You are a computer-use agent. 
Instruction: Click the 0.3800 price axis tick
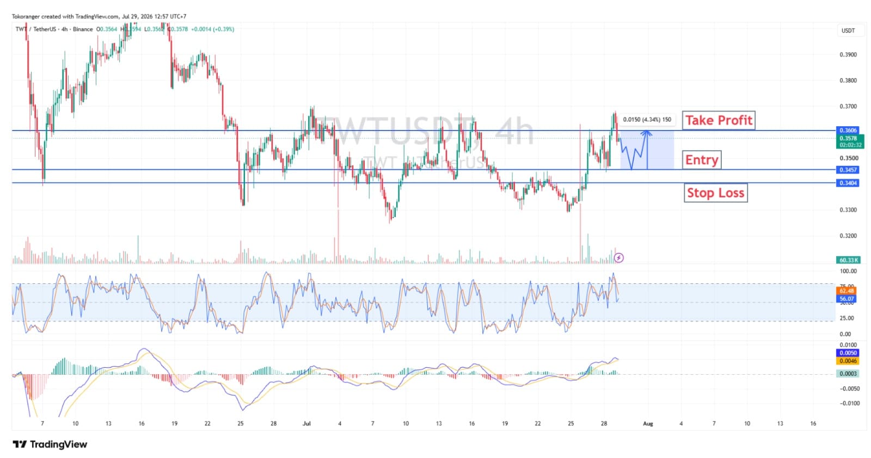pyautogui.click(x=848, y=81)
